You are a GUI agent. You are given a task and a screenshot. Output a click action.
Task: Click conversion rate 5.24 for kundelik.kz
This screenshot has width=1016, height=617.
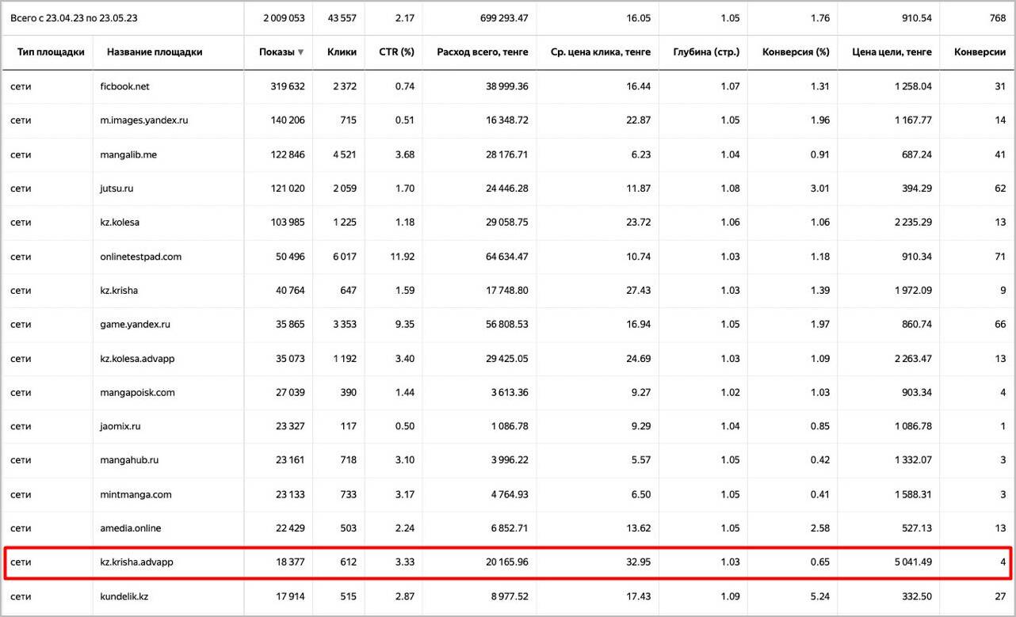click(821, 596)
